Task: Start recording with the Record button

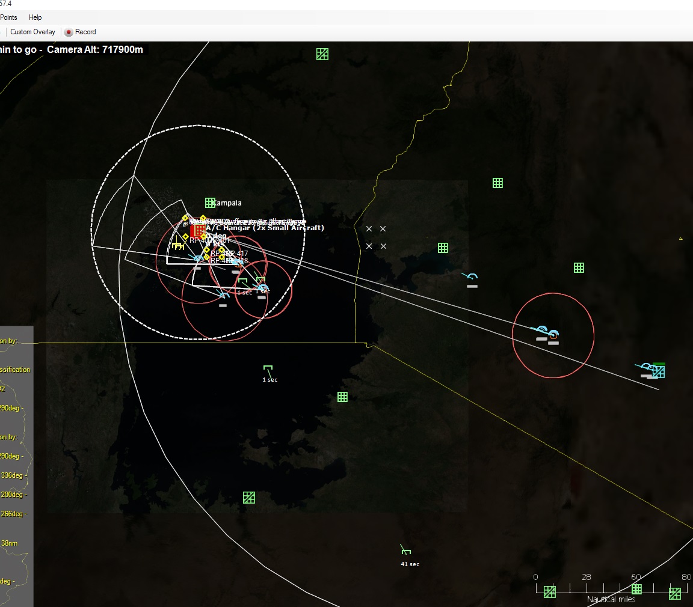Action: [81, 32]
